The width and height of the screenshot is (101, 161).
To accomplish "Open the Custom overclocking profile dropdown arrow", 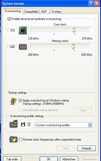I will pos(90,125).
